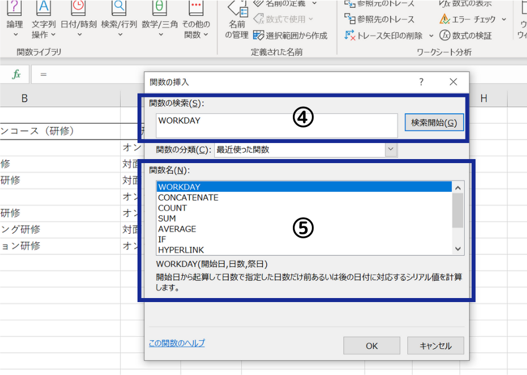
Task: Click 参照先のトレース trace dependents
Action: pyautogui.click(x=379, y=19)
